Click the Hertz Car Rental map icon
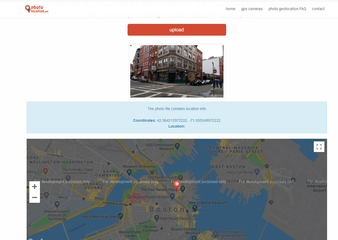The width and height of the screenshot is (338, 240). pos(257,172)
